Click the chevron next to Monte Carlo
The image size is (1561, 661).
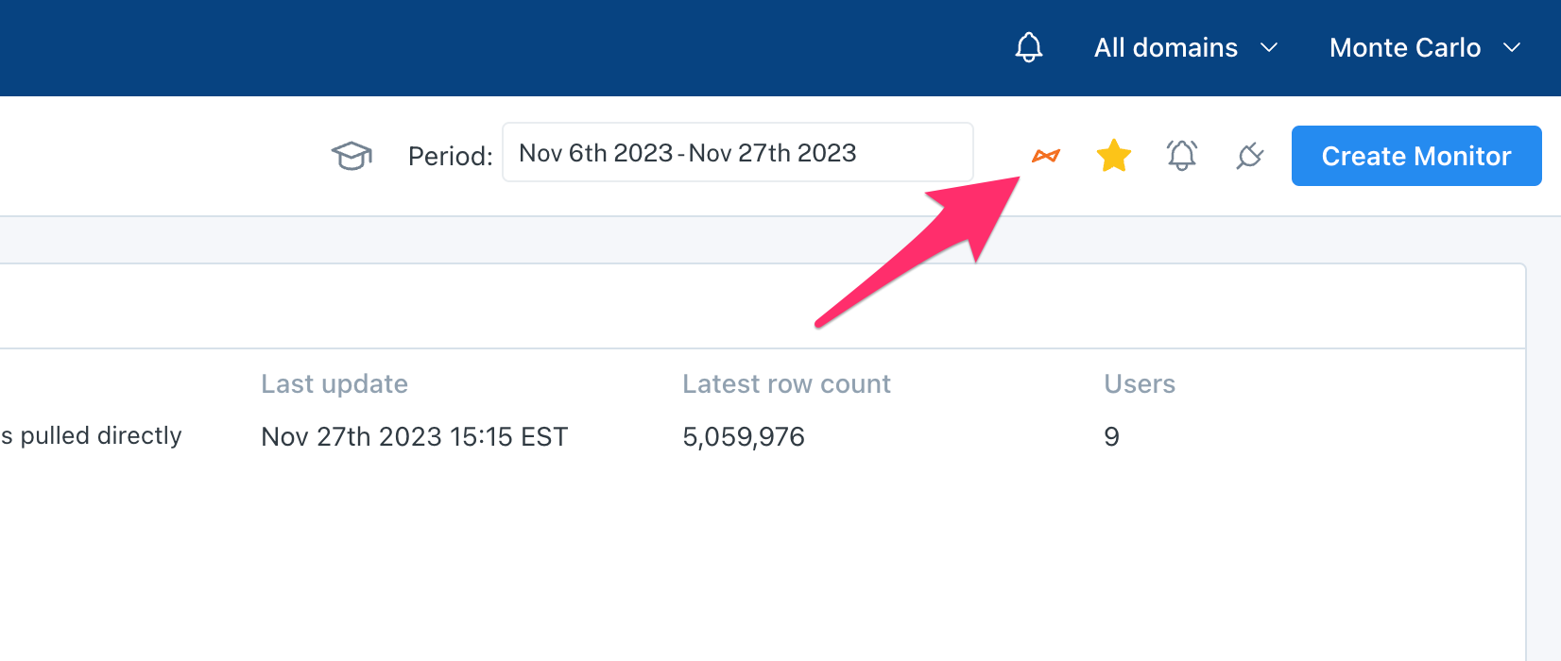pyautogui.click(x=1512, y=48)
